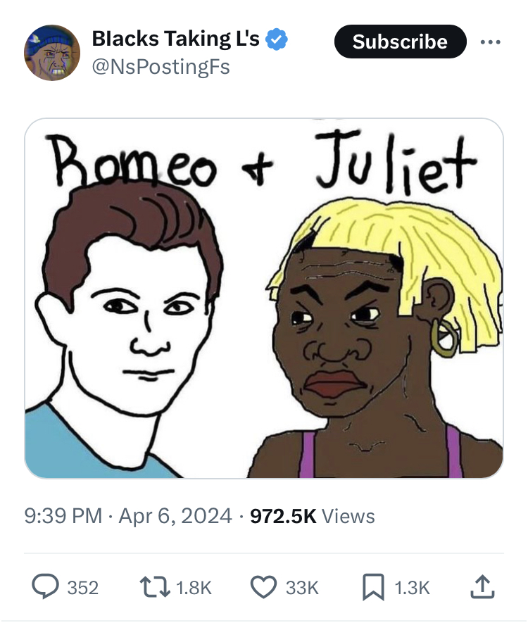The width and height of the screenshot is (528, 623).
Task: Like the post with the heart icon
Action: [264, 587]
